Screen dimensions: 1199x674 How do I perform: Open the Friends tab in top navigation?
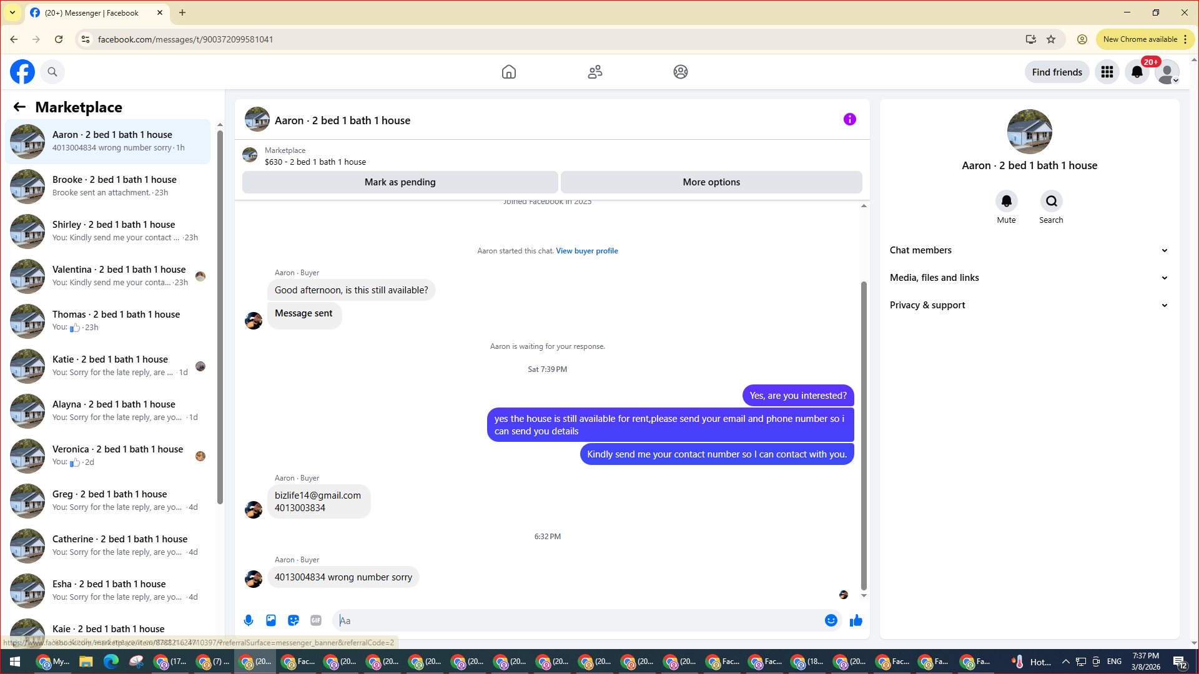tap(595, 72)
